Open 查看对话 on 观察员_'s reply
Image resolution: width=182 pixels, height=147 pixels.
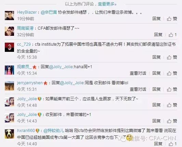coord(138,73)
